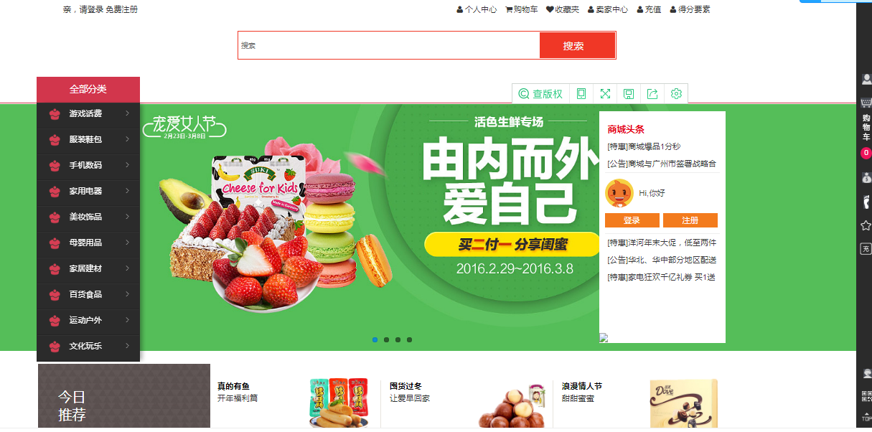Click into the 搜索 search input field
Image resolution: width=872 pixels, height=432 pixels.
pyautogui.click(x=389, y=45)
